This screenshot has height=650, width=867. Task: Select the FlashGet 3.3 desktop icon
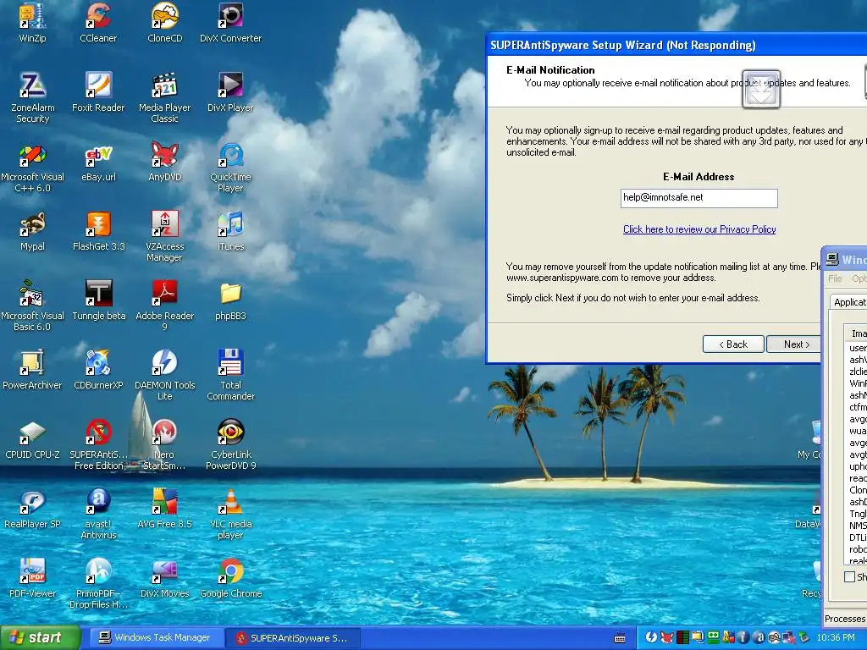tap(98, 232)
